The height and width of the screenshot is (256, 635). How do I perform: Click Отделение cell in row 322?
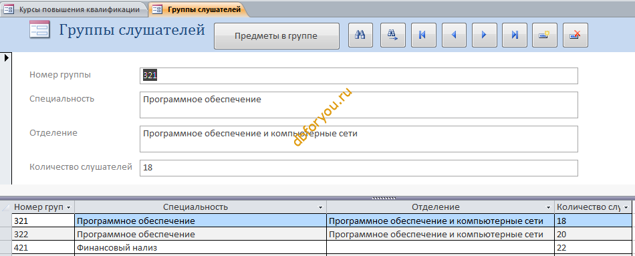click(x=440, y=234)
